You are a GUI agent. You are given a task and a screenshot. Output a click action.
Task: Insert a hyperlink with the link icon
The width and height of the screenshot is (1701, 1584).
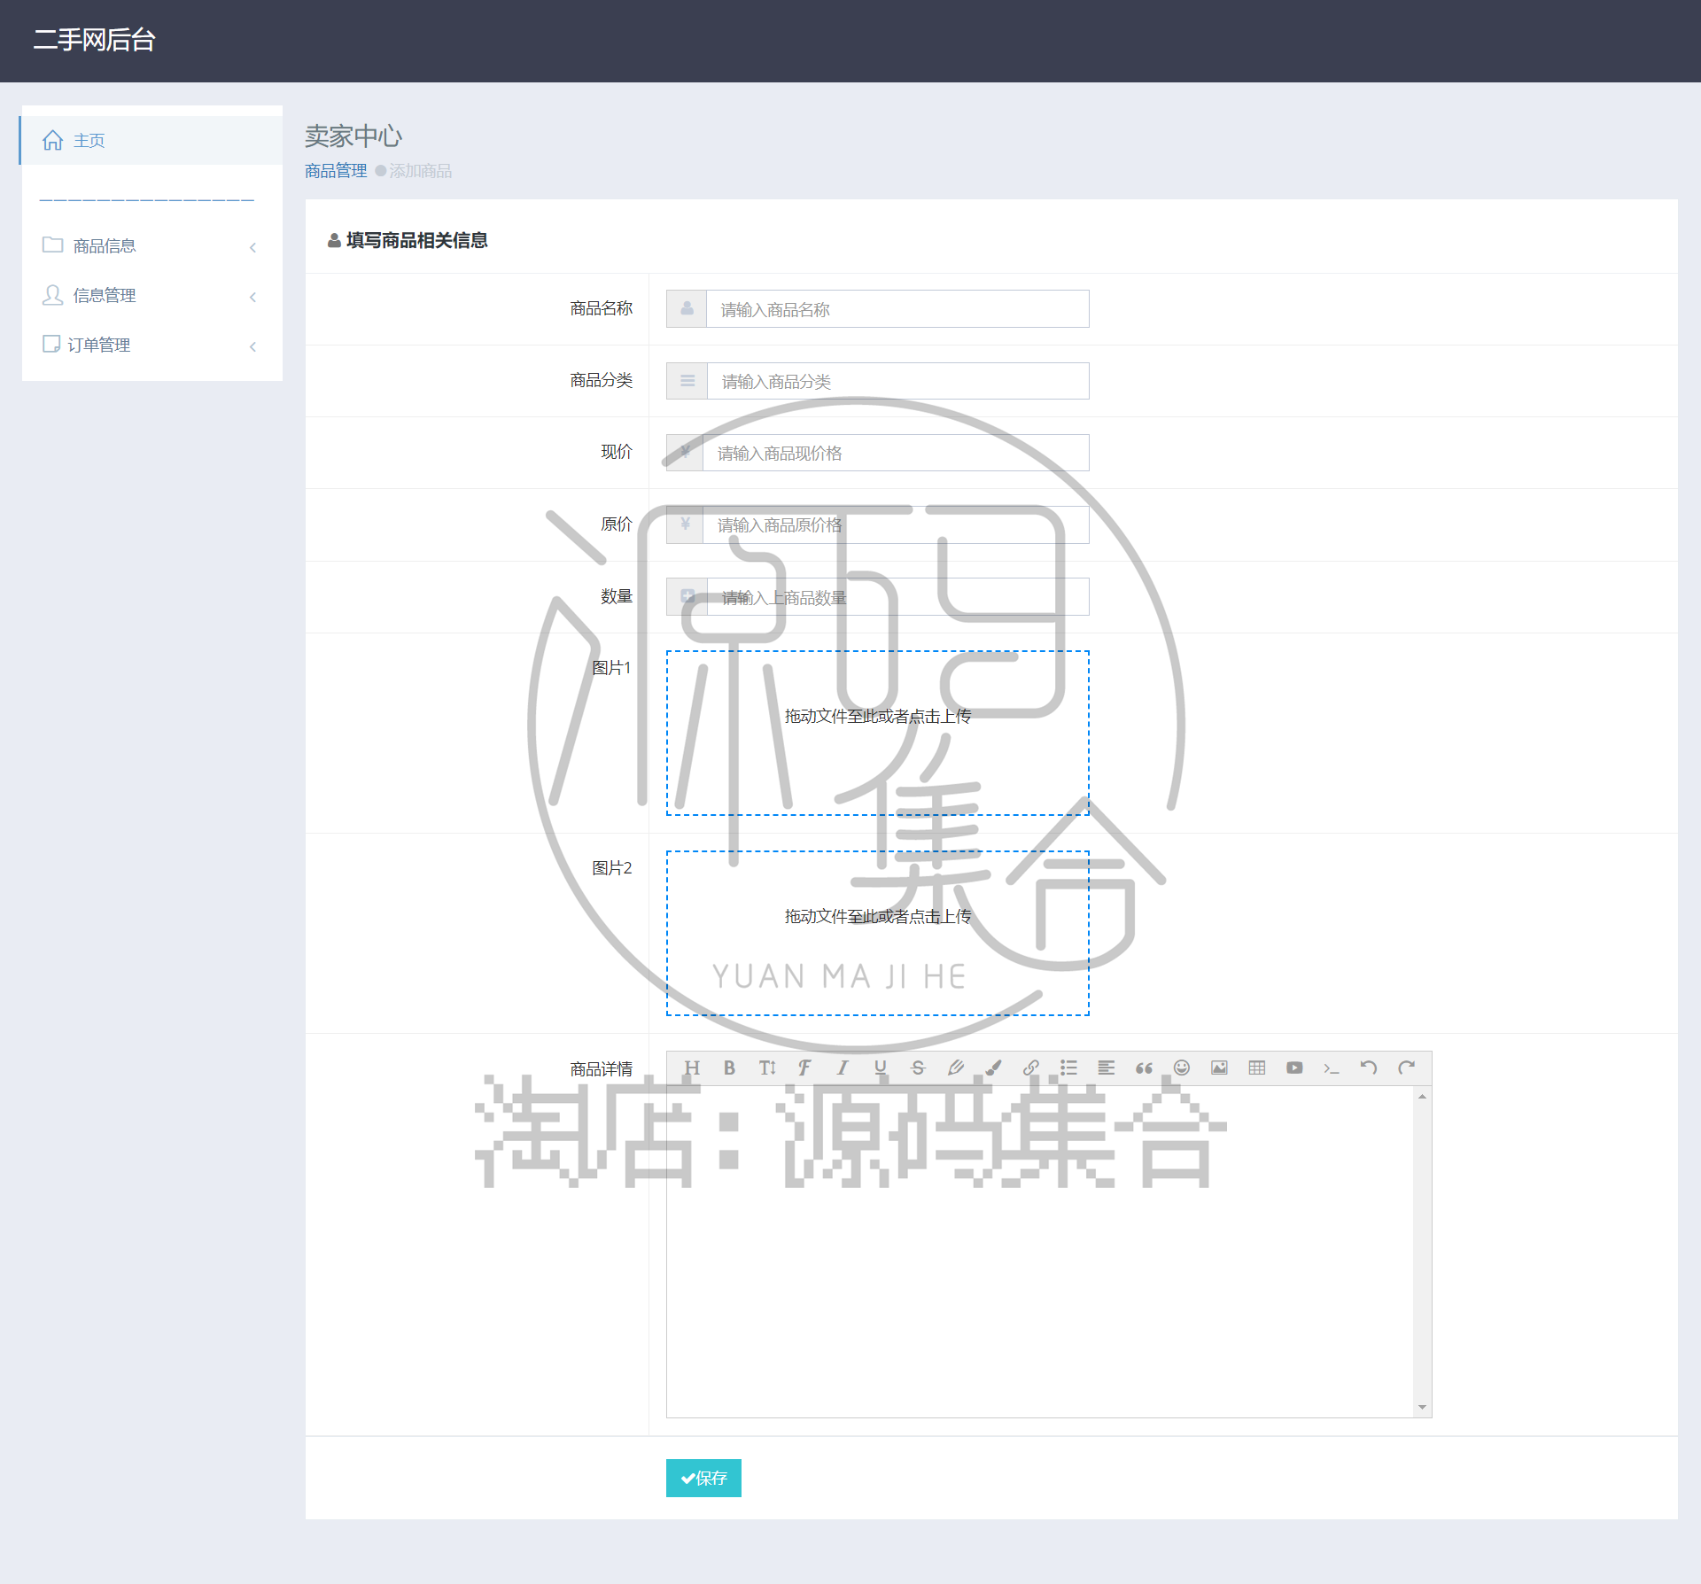(1031, 1068)
